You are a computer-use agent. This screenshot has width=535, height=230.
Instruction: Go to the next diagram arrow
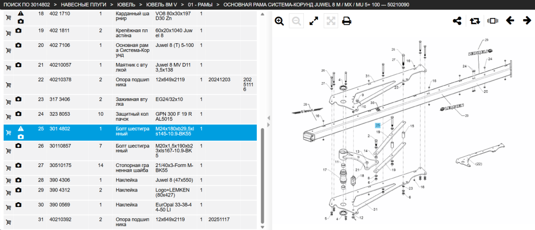pyautogui.click(x=527, y=21)
